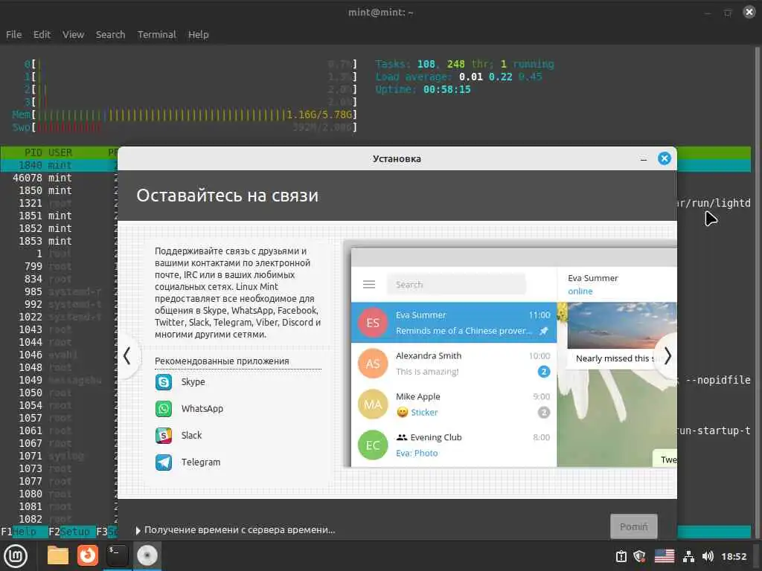Click the USER column header in htop

click(x=60, y=152)
